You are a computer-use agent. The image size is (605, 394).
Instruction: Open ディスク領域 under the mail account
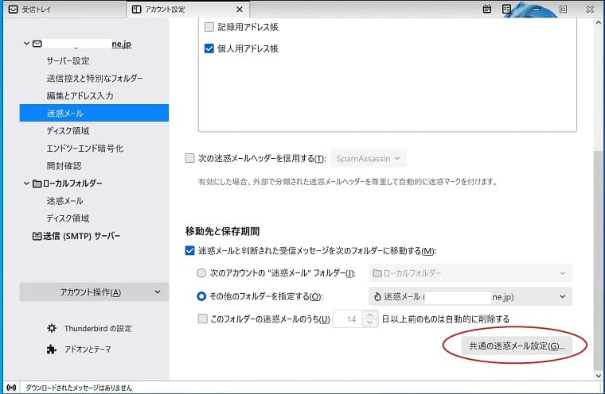68,130
